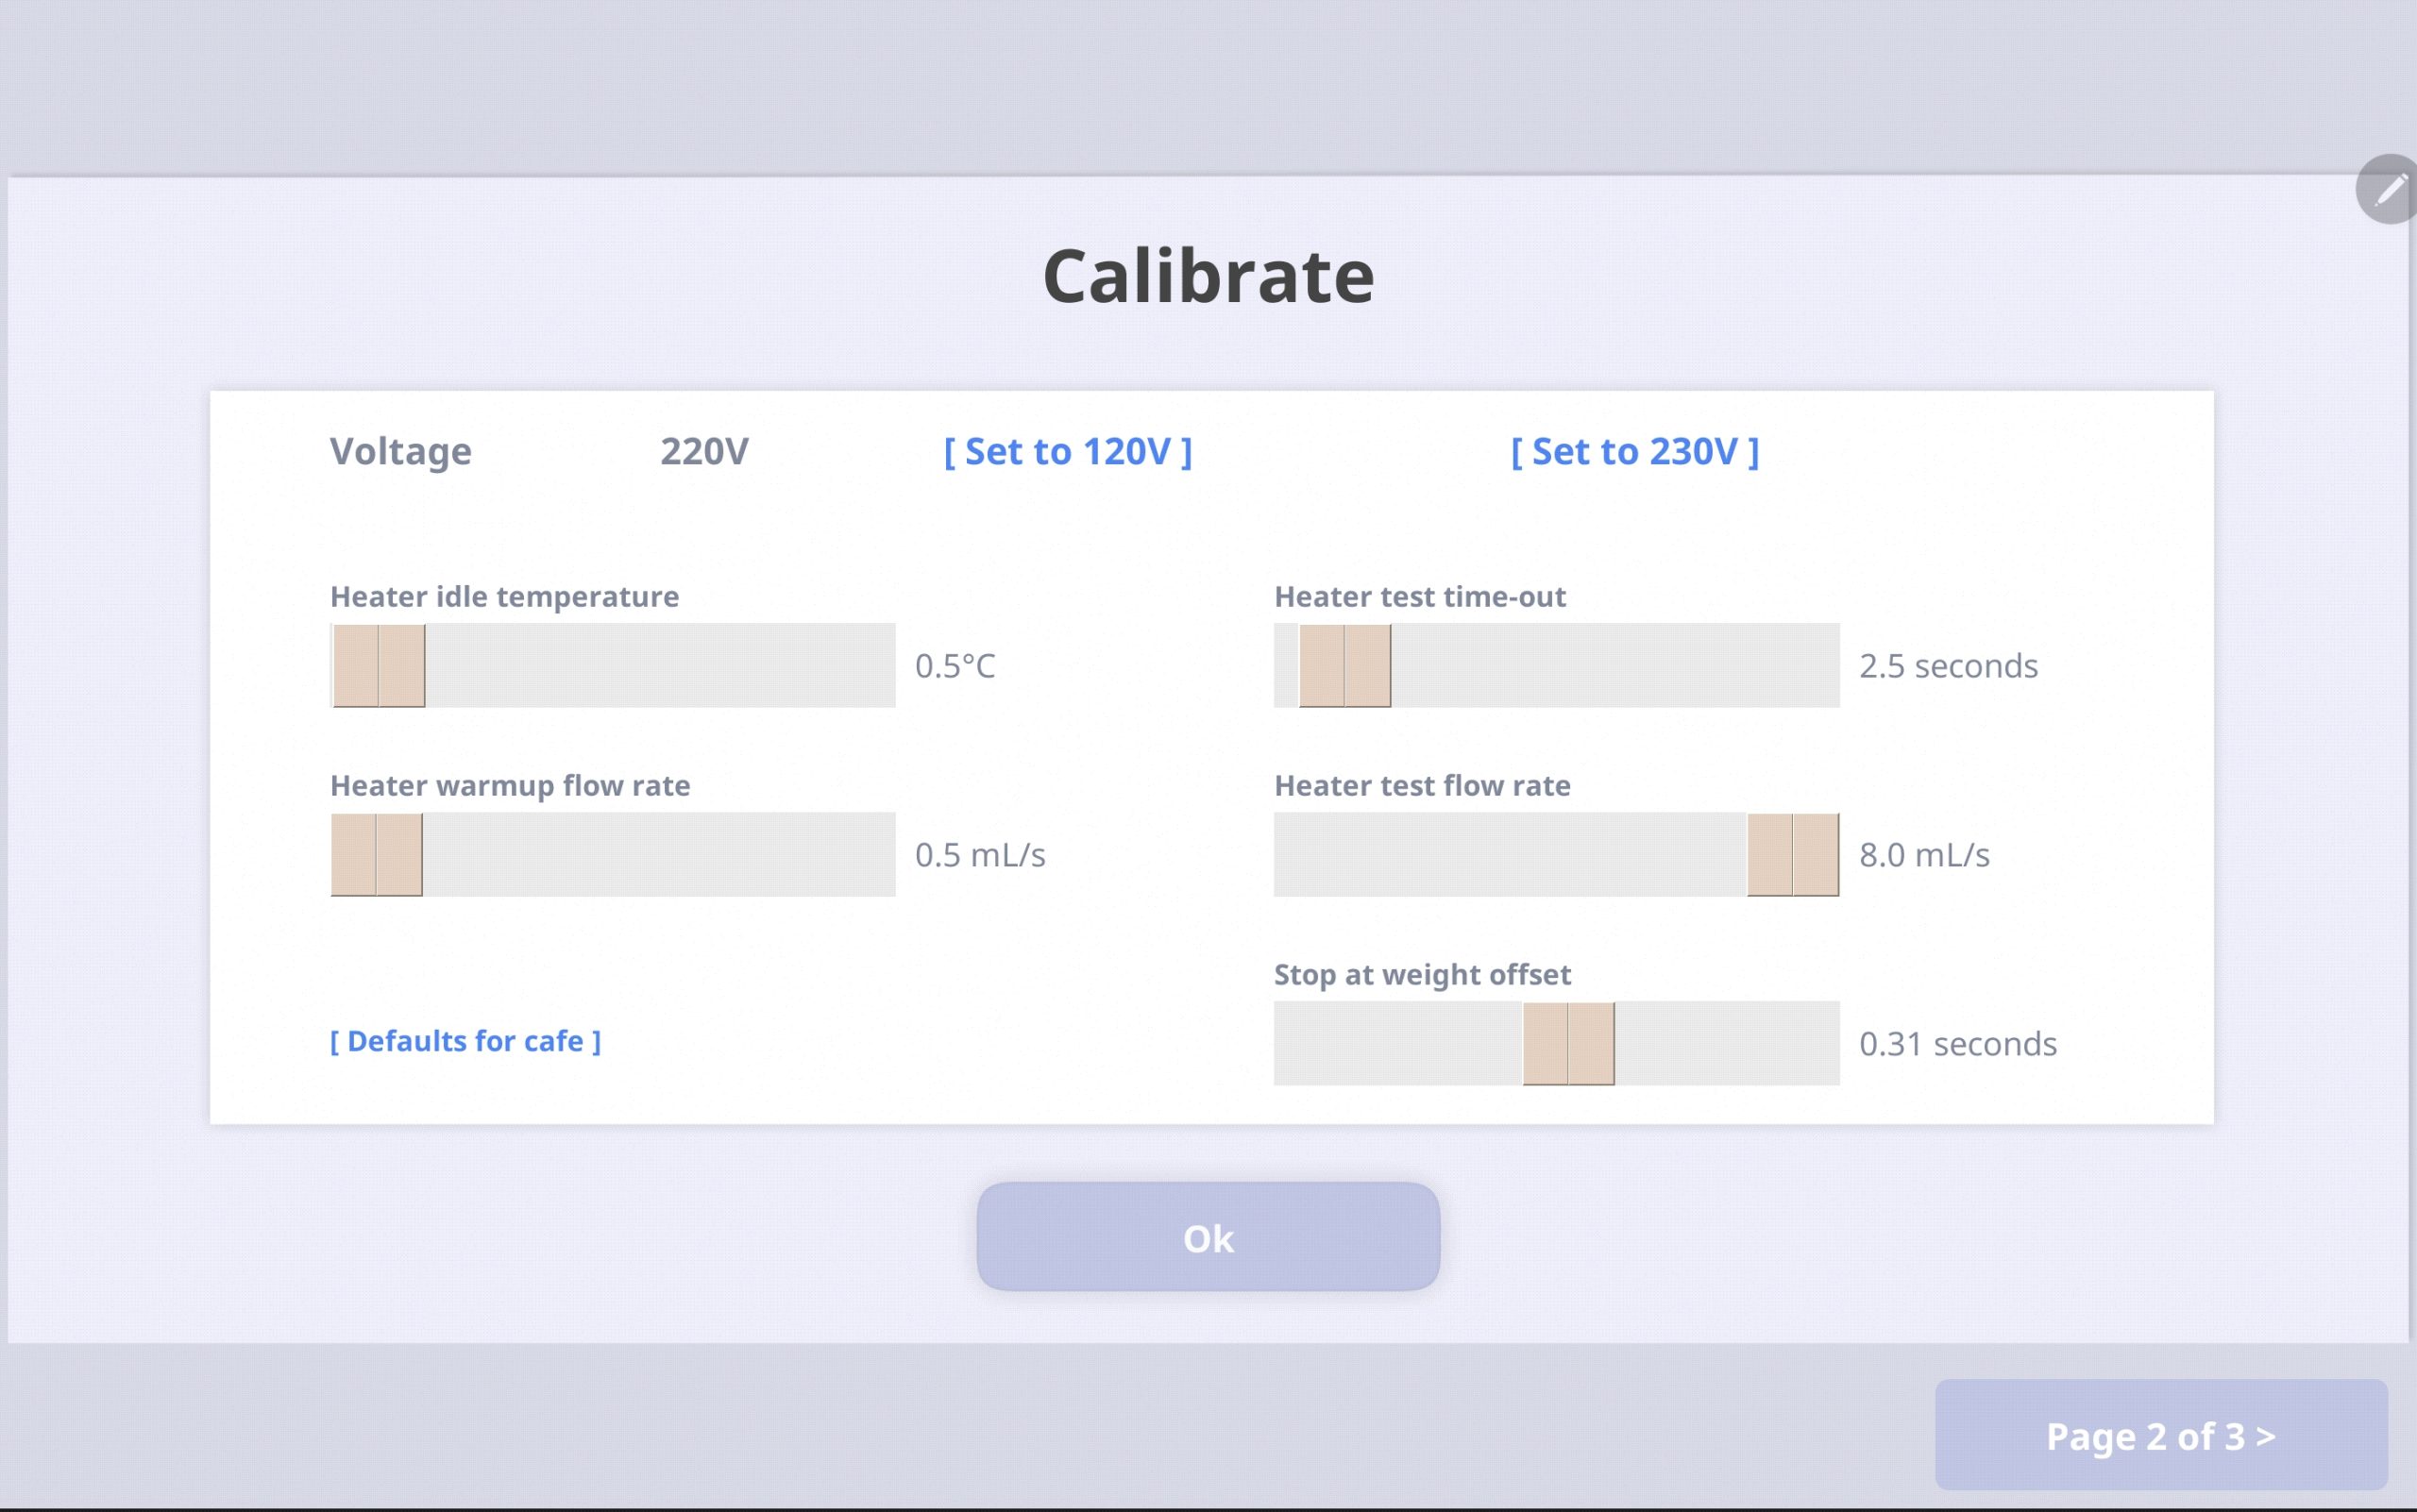Click the Heater warmup flow rate slider handle
Screen dimensions: 2417x1512
(x=377, y=855)
